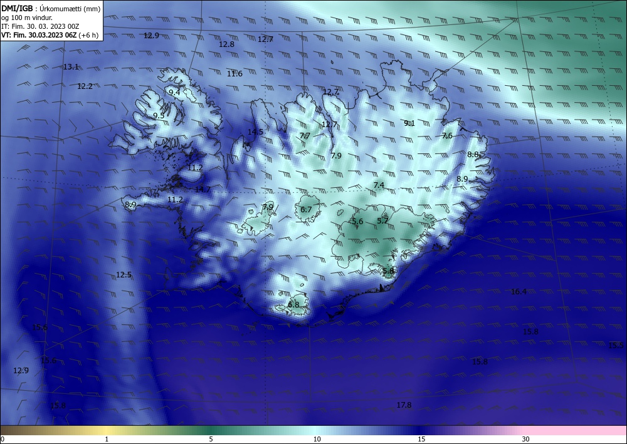Select the 15 tick label on the color scale
This screenshot has height=444, width=627.
tap(421, 440)
